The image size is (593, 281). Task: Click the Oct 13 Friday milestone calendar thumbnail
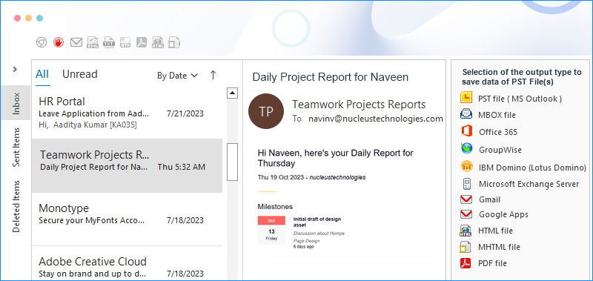(271, 231)
